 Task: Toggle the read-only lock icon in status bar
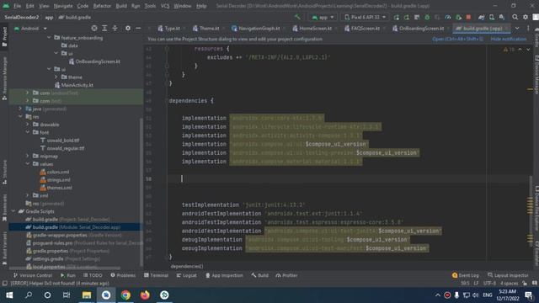point(525,284)
